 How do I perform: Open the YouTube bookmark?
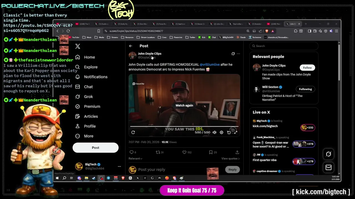coord(74,37)
